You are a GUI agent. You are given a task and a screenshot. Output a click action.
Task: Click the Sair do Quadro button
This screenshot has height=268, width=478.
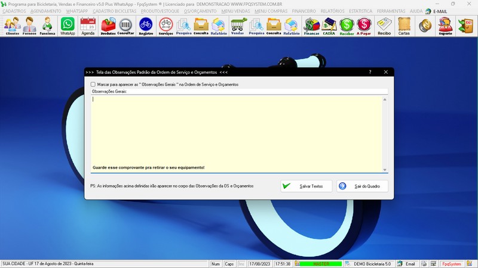point(362,186)
